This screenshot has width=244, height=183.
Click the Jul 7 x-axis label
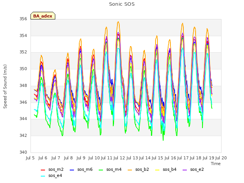(x=56, y=158)
